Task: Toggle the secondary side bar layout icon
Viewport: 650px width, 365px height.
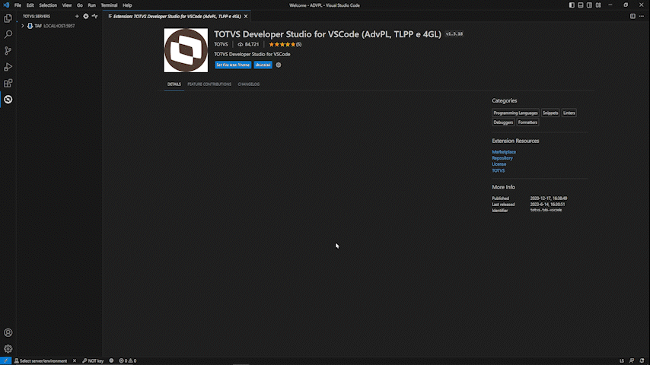Action: point(589,5)
